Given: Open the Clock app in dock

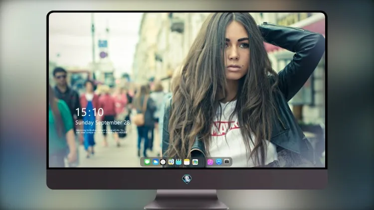Looking at the screenshot, I should 163,162.
